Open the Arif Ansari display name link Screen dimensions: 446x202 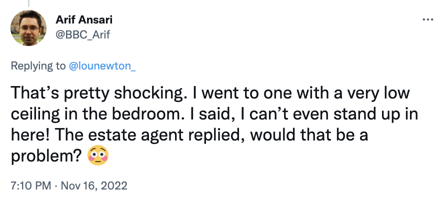point(84,19)
